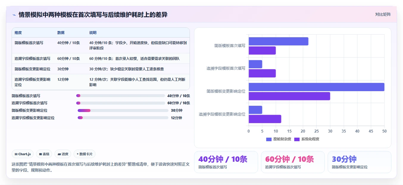Image resolution: width=403 pixels, height=185 pixels.
Task: Select the 进度 tag chip
Action: click(x=63, y=154)
